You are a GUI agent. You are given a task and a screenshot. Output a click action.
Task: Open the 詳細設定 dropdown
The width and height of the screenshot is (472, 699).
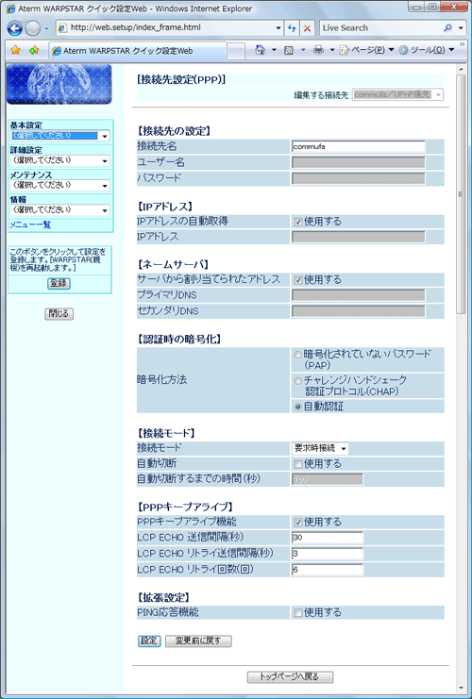(x=59, y=160)
